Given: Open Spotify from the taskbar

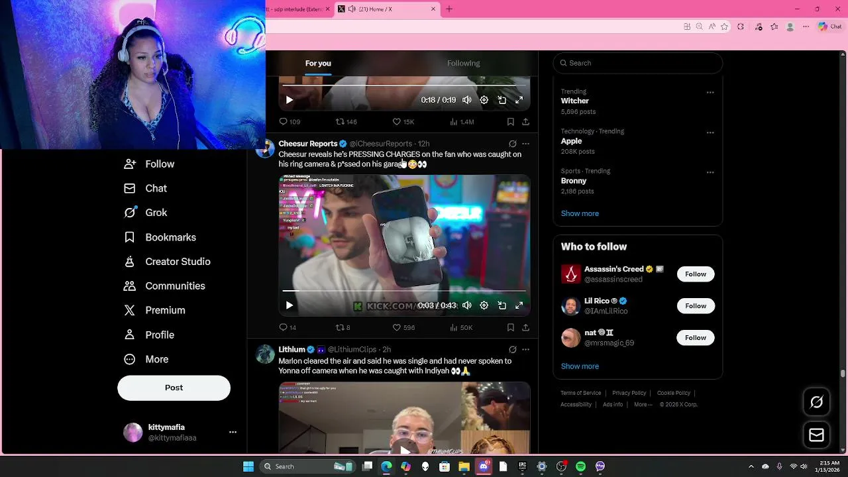Looking at the screenshot, I should click(x=580, y=466).
